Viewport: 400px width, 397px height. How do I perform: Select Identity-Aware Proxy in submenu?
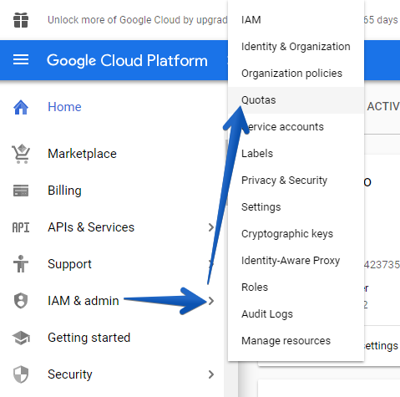tap(296, 261)
